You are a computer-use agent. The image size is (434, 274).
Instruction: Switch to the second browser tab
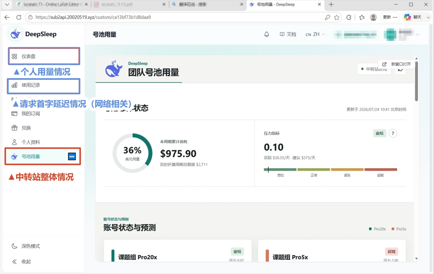point(129,4)
